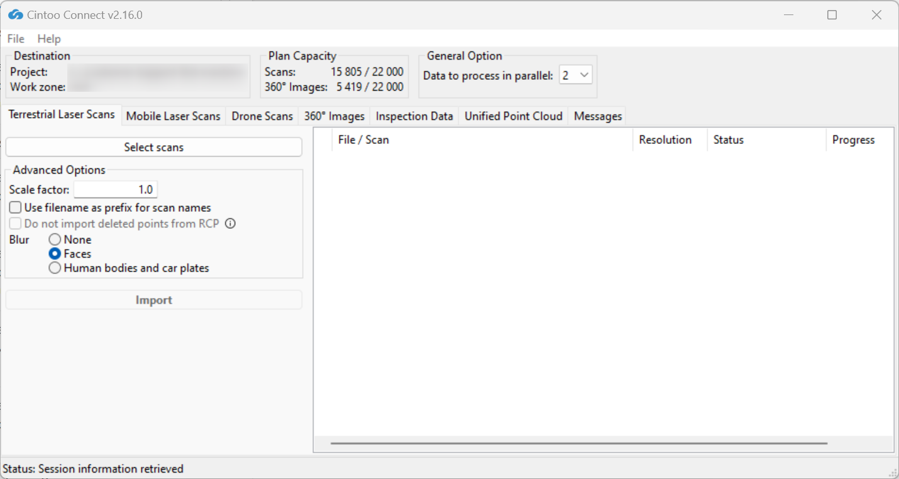Click the Import button

(154, 300)
